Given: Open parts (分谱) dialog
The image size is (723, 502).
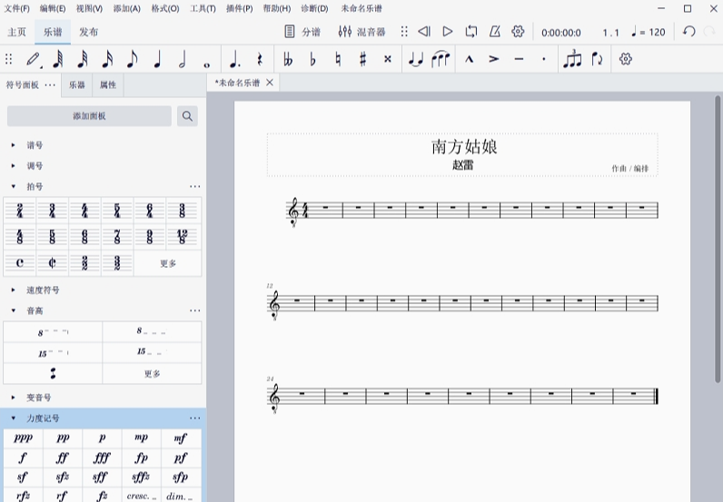Looking at the screenshot, I should click(302, 32).
